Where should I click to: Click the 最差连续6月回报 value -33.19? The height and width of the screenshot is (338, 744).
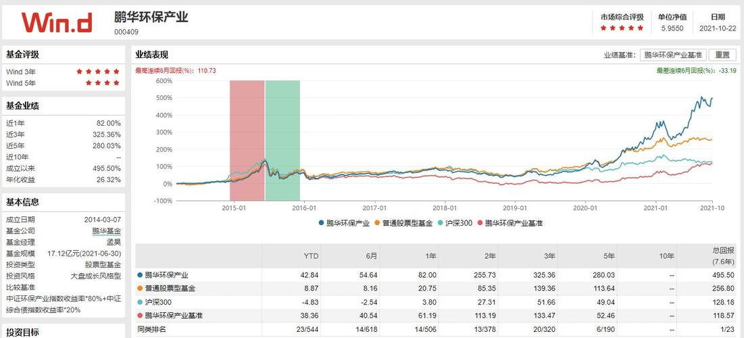tap(726, 71)
